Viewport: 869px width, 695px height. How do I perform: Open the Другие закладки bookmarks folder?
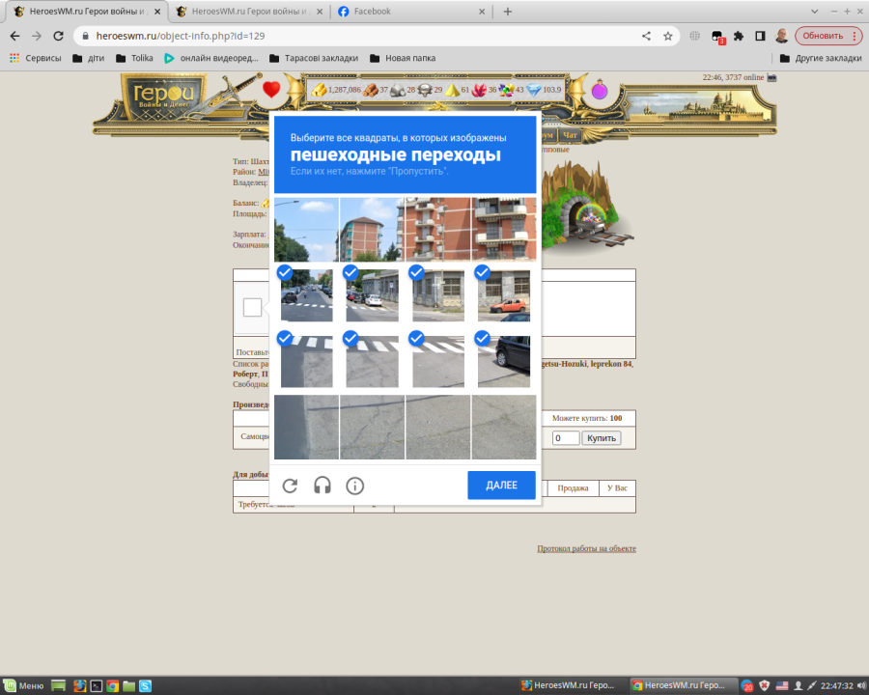pyautogui.click(x=820, y=58)
